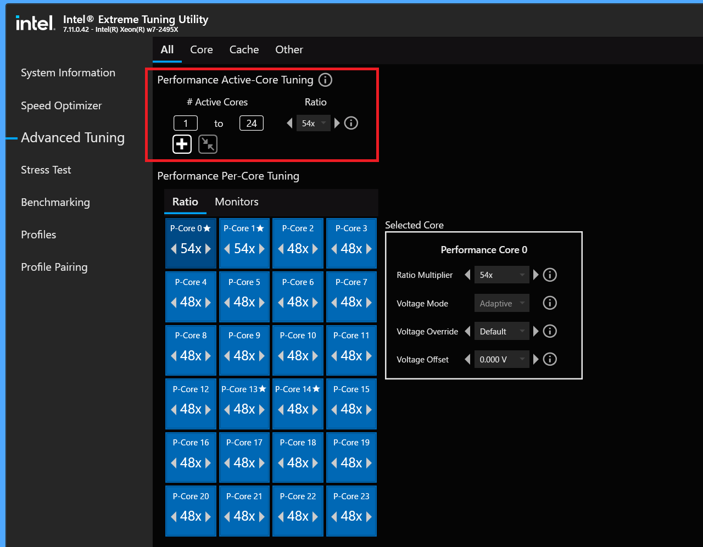Click the collapse arrows icon beside plus button
This screenshot has width=703, height=547.
click(x=208, y=144)
